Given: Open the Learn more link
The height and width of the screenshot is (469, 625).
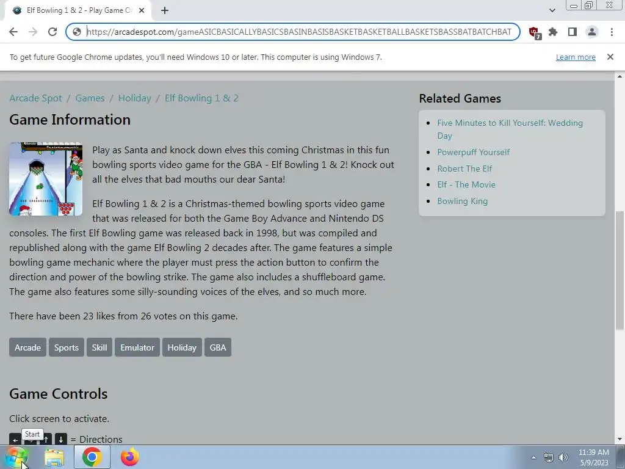Looking at the screenshot, I should (x=576, y=57).
